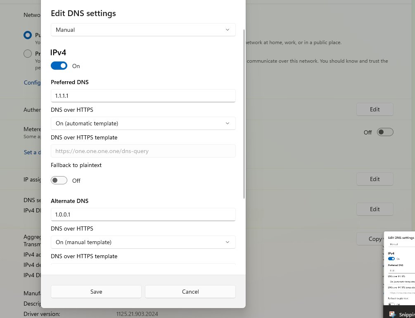Click the one.one.one.one DNS over HTTPS template field

click(x=143, y=151)
